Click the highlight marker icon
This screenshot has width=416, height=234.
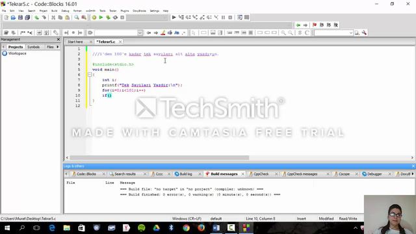[163, 32]
